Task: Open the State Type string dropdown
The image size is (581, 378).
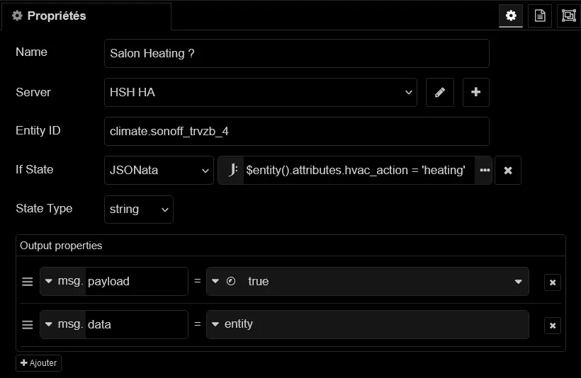Action: 138,210
